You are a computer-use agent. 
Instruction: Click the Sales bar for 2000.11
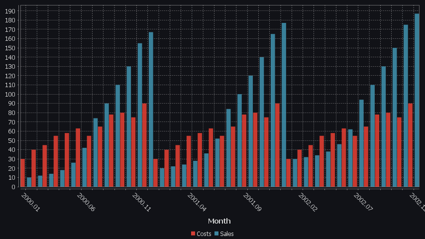140,115
